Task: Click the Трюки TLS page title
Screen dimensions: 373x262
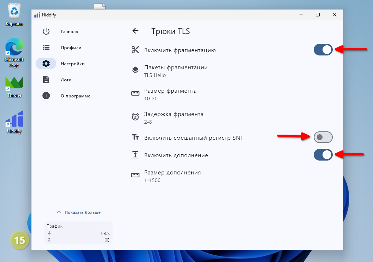Action: pos(170,31)
